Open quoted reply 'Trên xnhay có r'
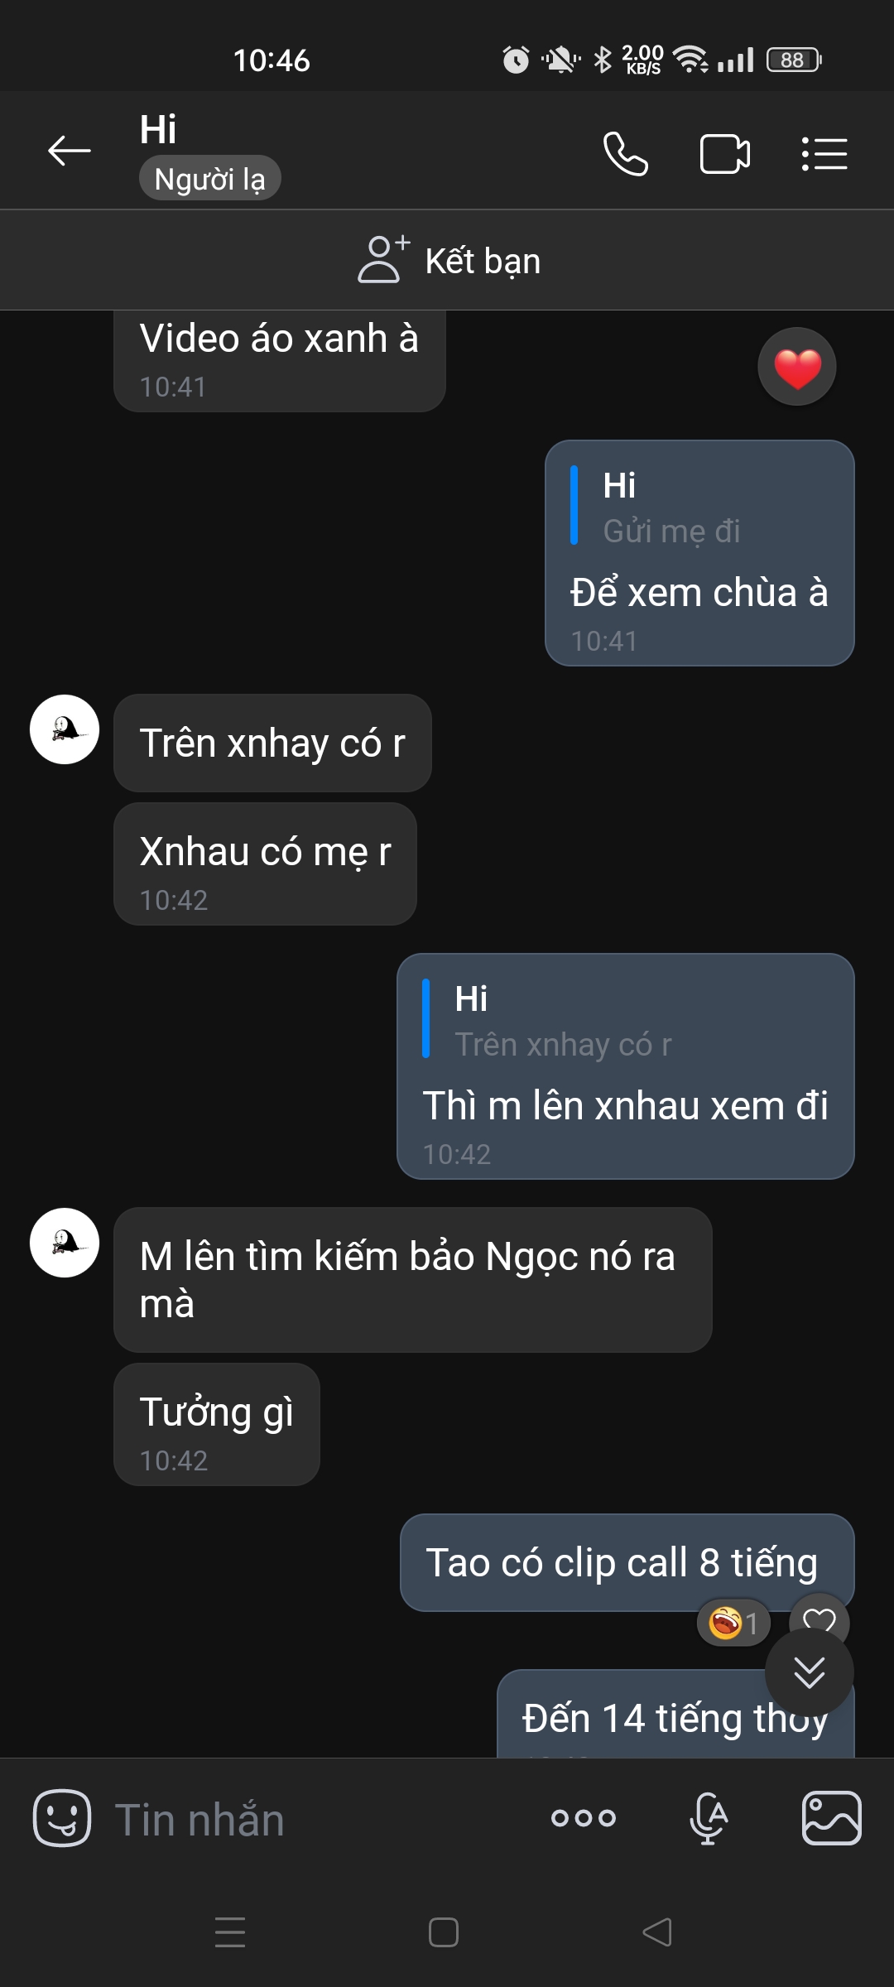 [x=563, y=1021]
